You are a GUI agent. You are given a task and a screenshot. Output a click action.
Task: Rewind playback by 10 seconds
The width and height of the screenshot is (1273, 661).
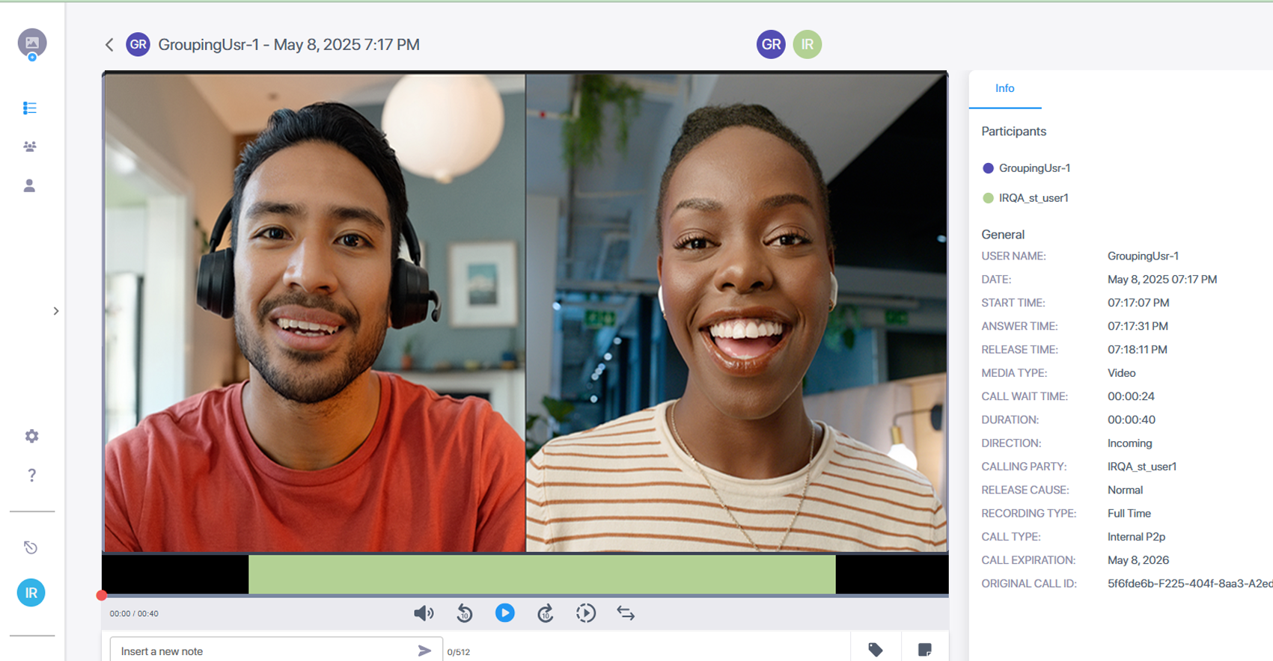click(465, 613)
